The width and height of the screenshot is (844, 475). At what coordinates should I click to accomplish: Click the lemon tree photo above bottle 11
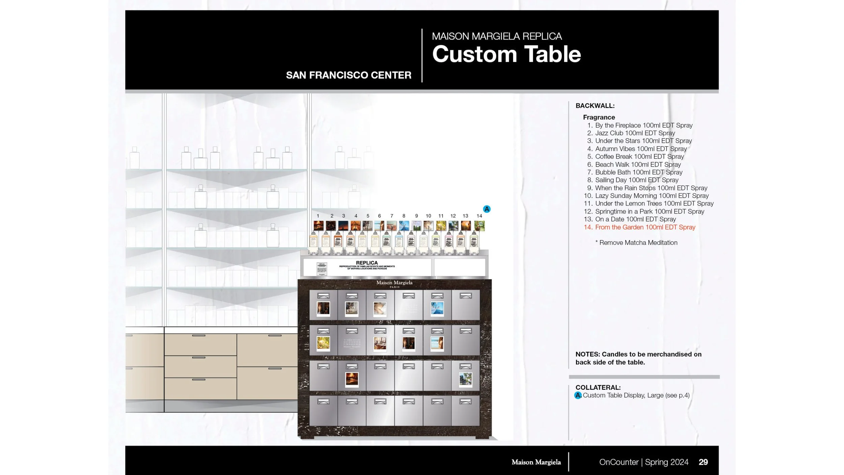pos(441,225)
